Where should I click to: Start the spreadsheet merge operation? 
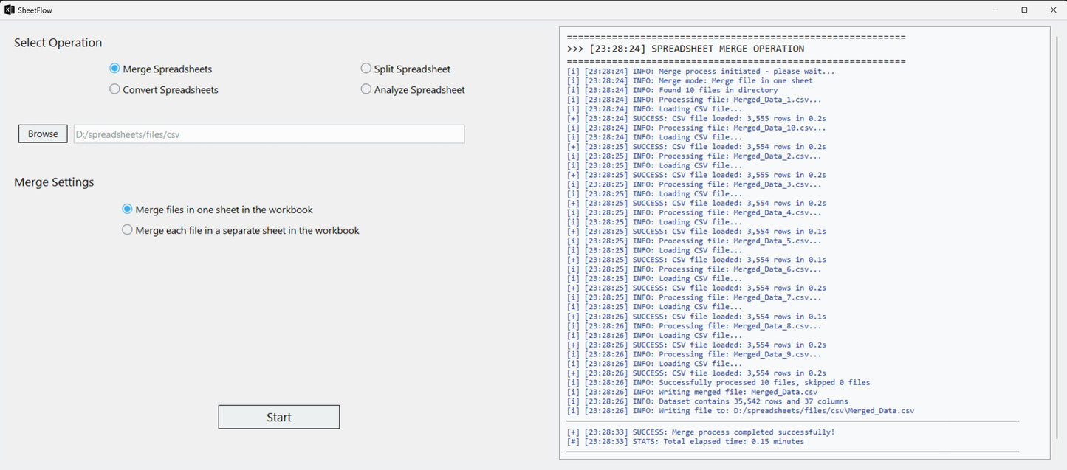click(278, 417)
